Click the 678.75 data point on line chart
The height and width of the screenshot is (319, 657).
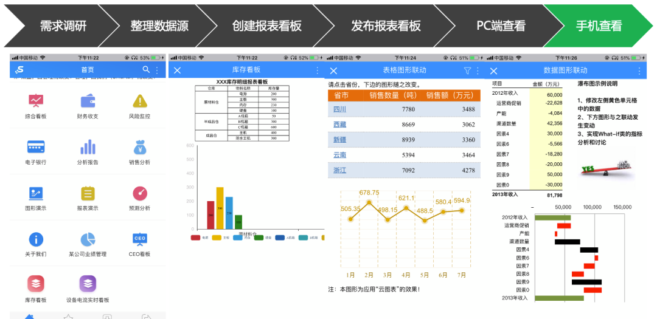click(x=369, y=202)
